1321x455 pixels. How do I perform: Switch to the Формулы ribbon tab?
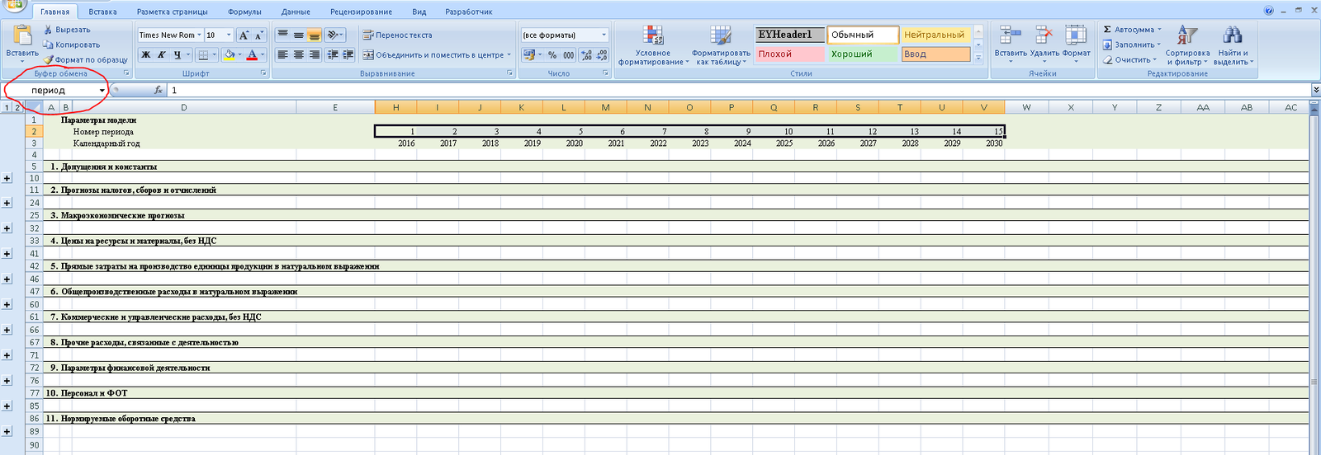click(244, 12)
